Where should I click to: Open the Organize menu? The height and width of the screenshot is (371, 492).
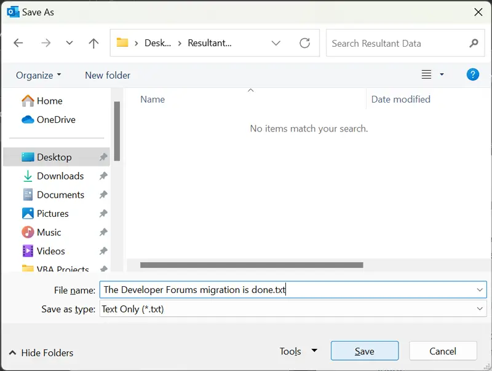click(x=38, y=75)
